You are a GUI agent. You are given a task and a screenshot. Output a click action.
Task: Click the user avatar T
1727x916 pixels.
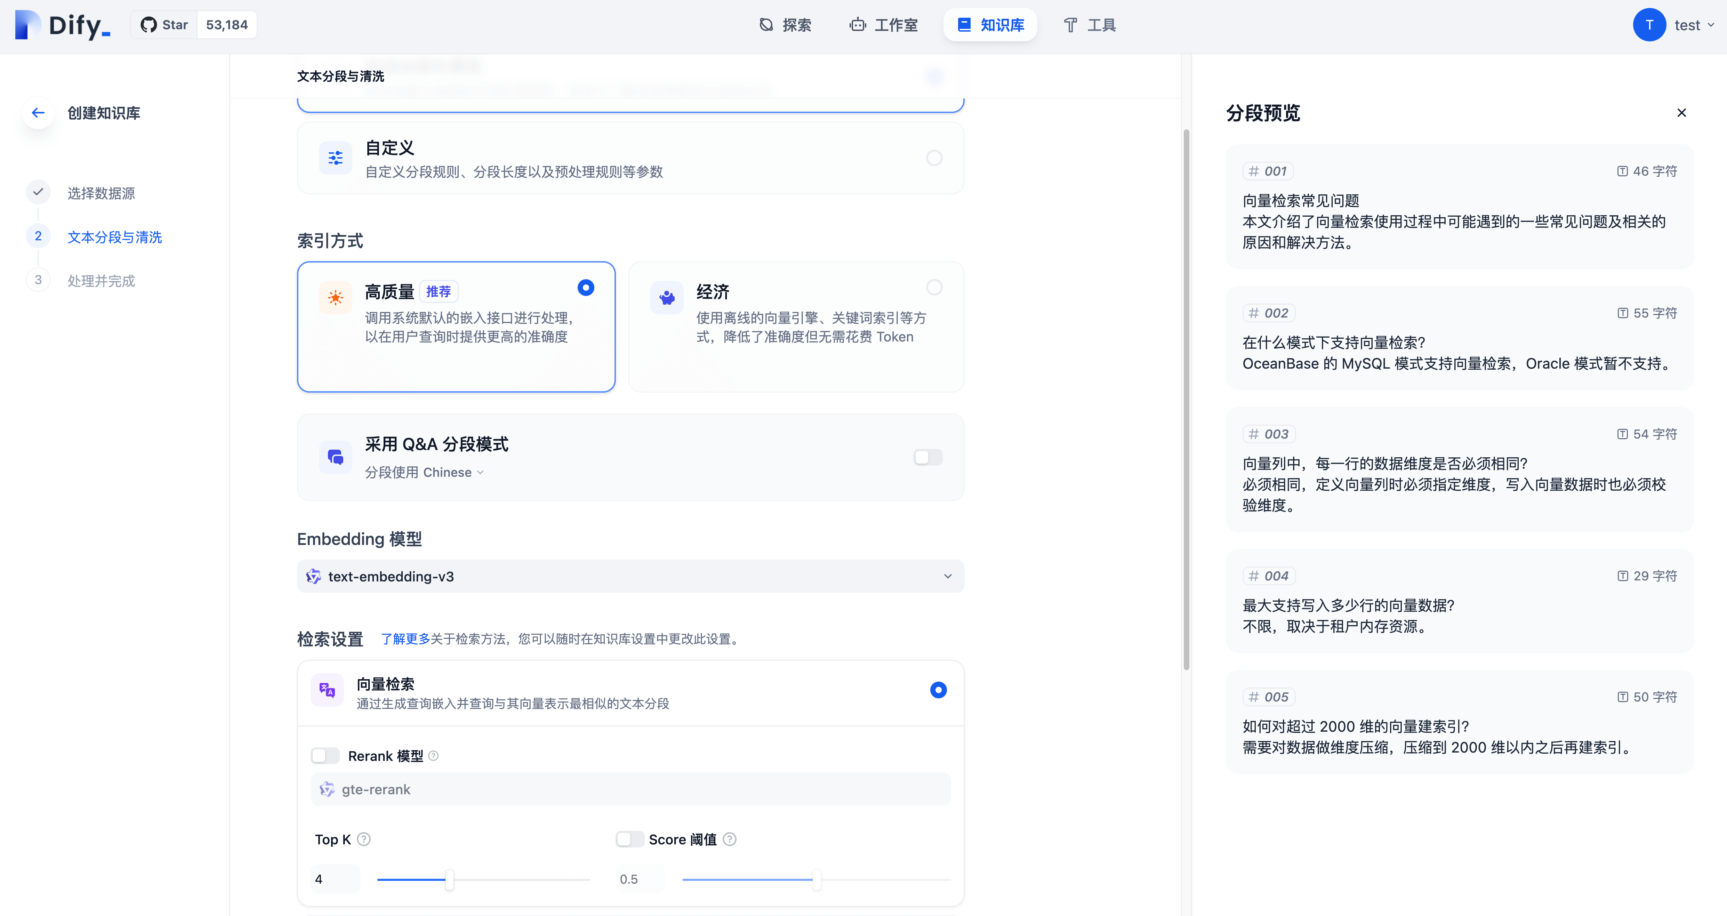coord(1649,25)
